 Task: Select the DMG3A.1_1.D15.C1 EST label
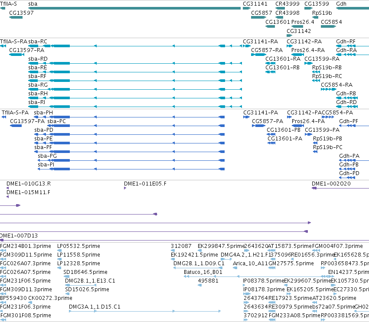[95, 307]
